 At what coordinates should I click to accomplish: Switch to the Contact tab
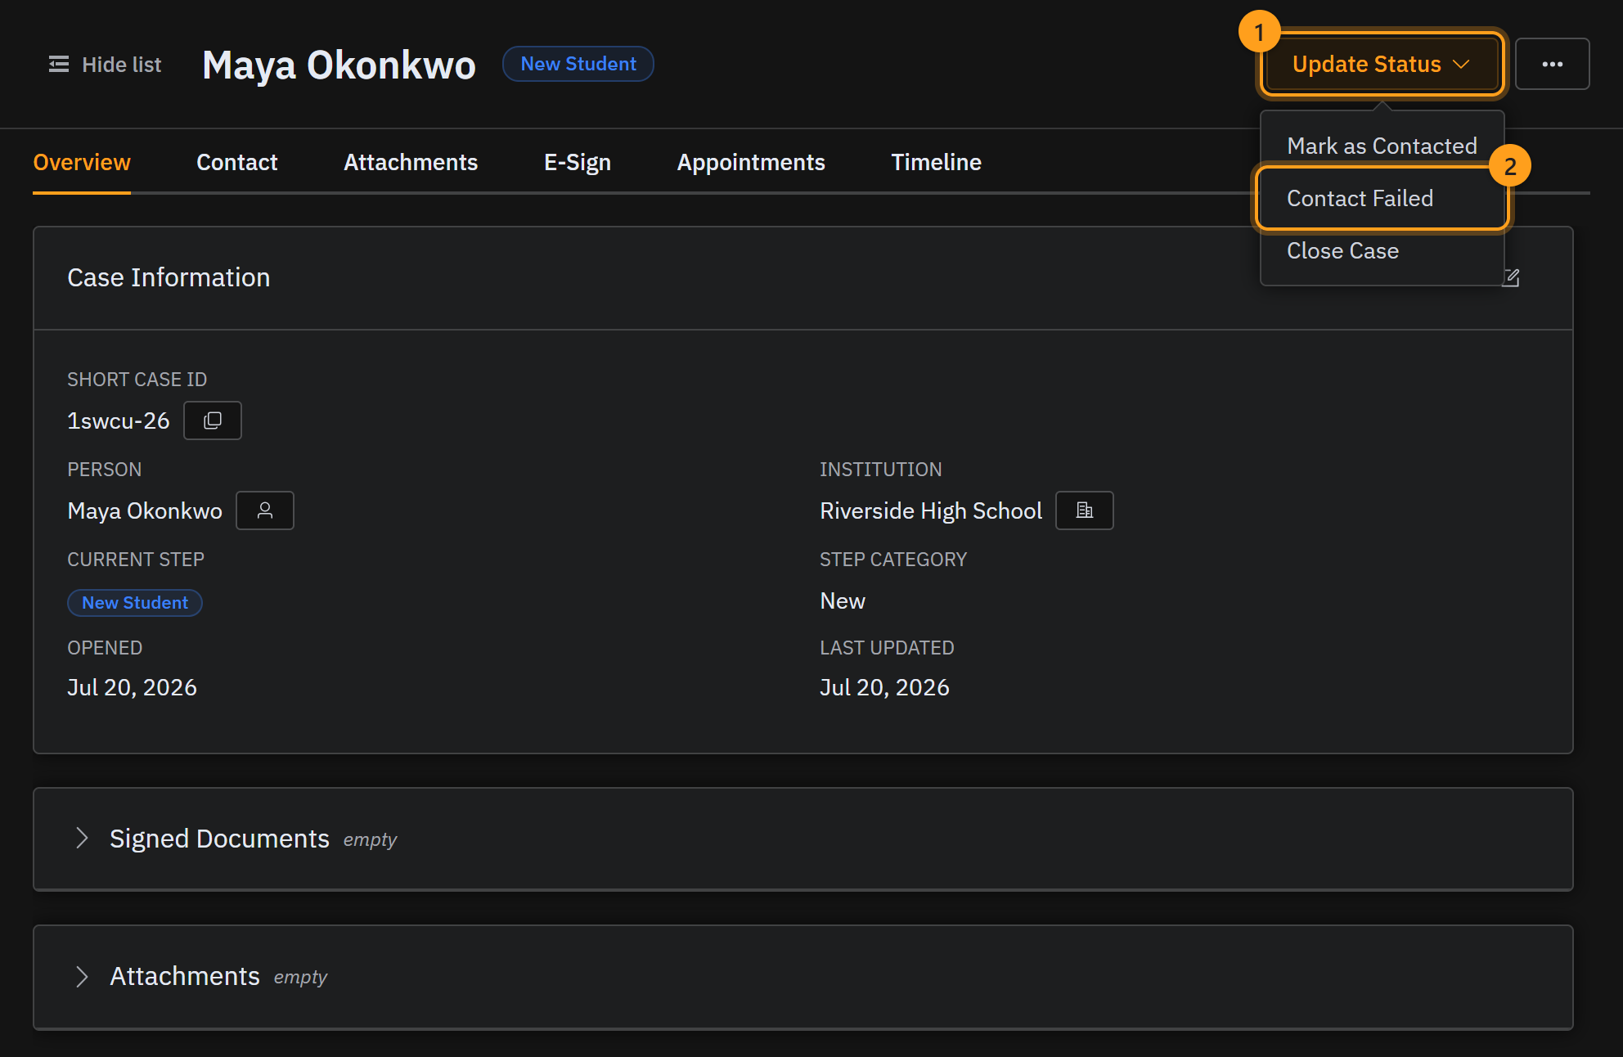[x=237, y=162]
